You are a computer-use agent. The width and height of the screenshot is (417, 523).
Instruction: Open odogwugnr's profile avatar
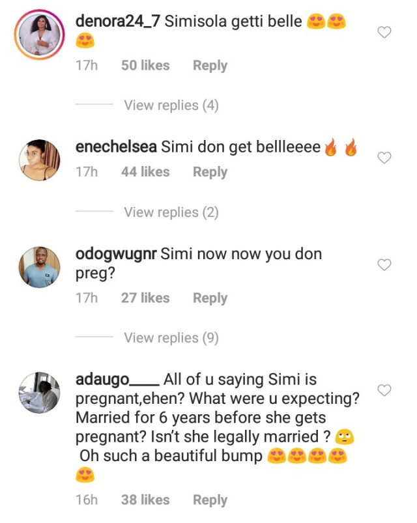(39, 267)
